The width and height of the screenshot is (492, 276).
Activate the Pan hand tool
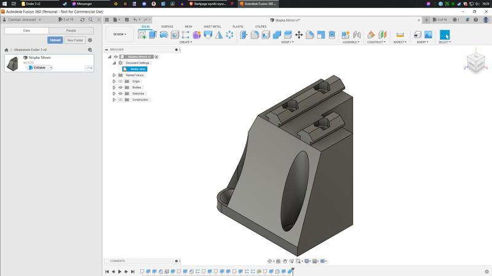pos(285,261)
